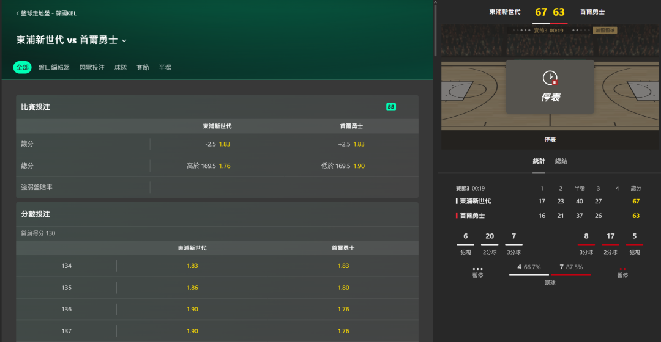
Task: Click the 加罰罰球 bonus free-throw badge
Action: 605,30
